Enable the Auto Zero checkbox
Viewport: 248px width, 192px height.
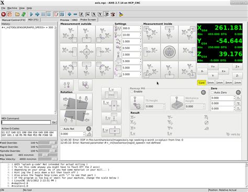(212, 93)
